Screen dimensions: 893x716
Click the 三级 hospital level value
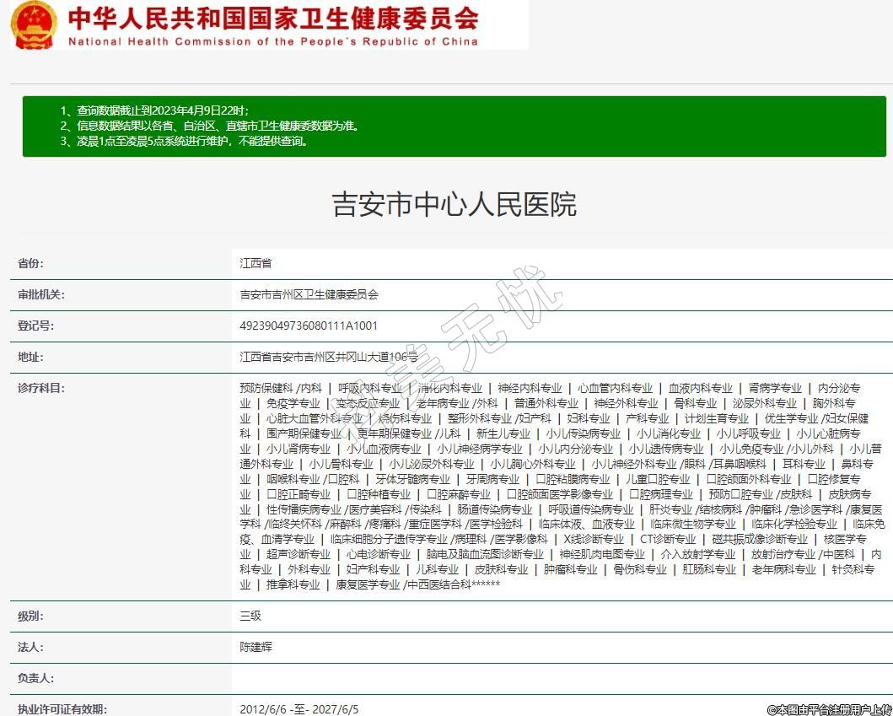pyautogui.click(x=250, y=616)
